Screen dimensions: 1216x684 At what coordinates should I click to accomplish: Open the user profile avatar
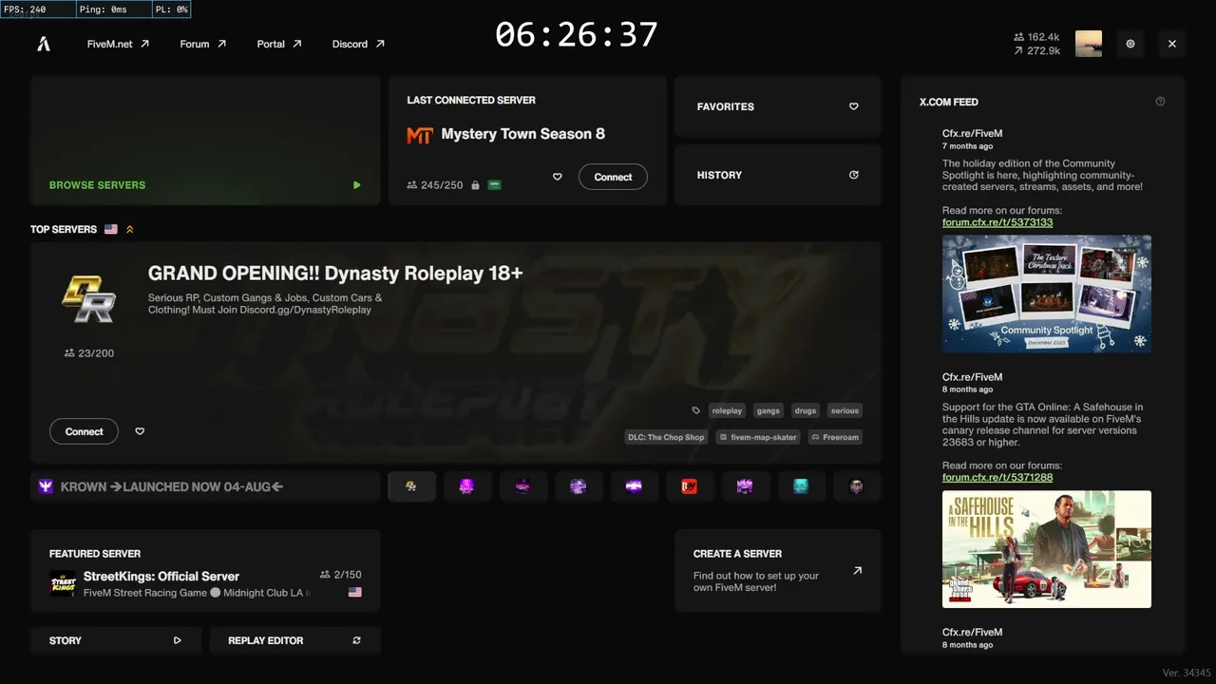(x=1089, y=44)
